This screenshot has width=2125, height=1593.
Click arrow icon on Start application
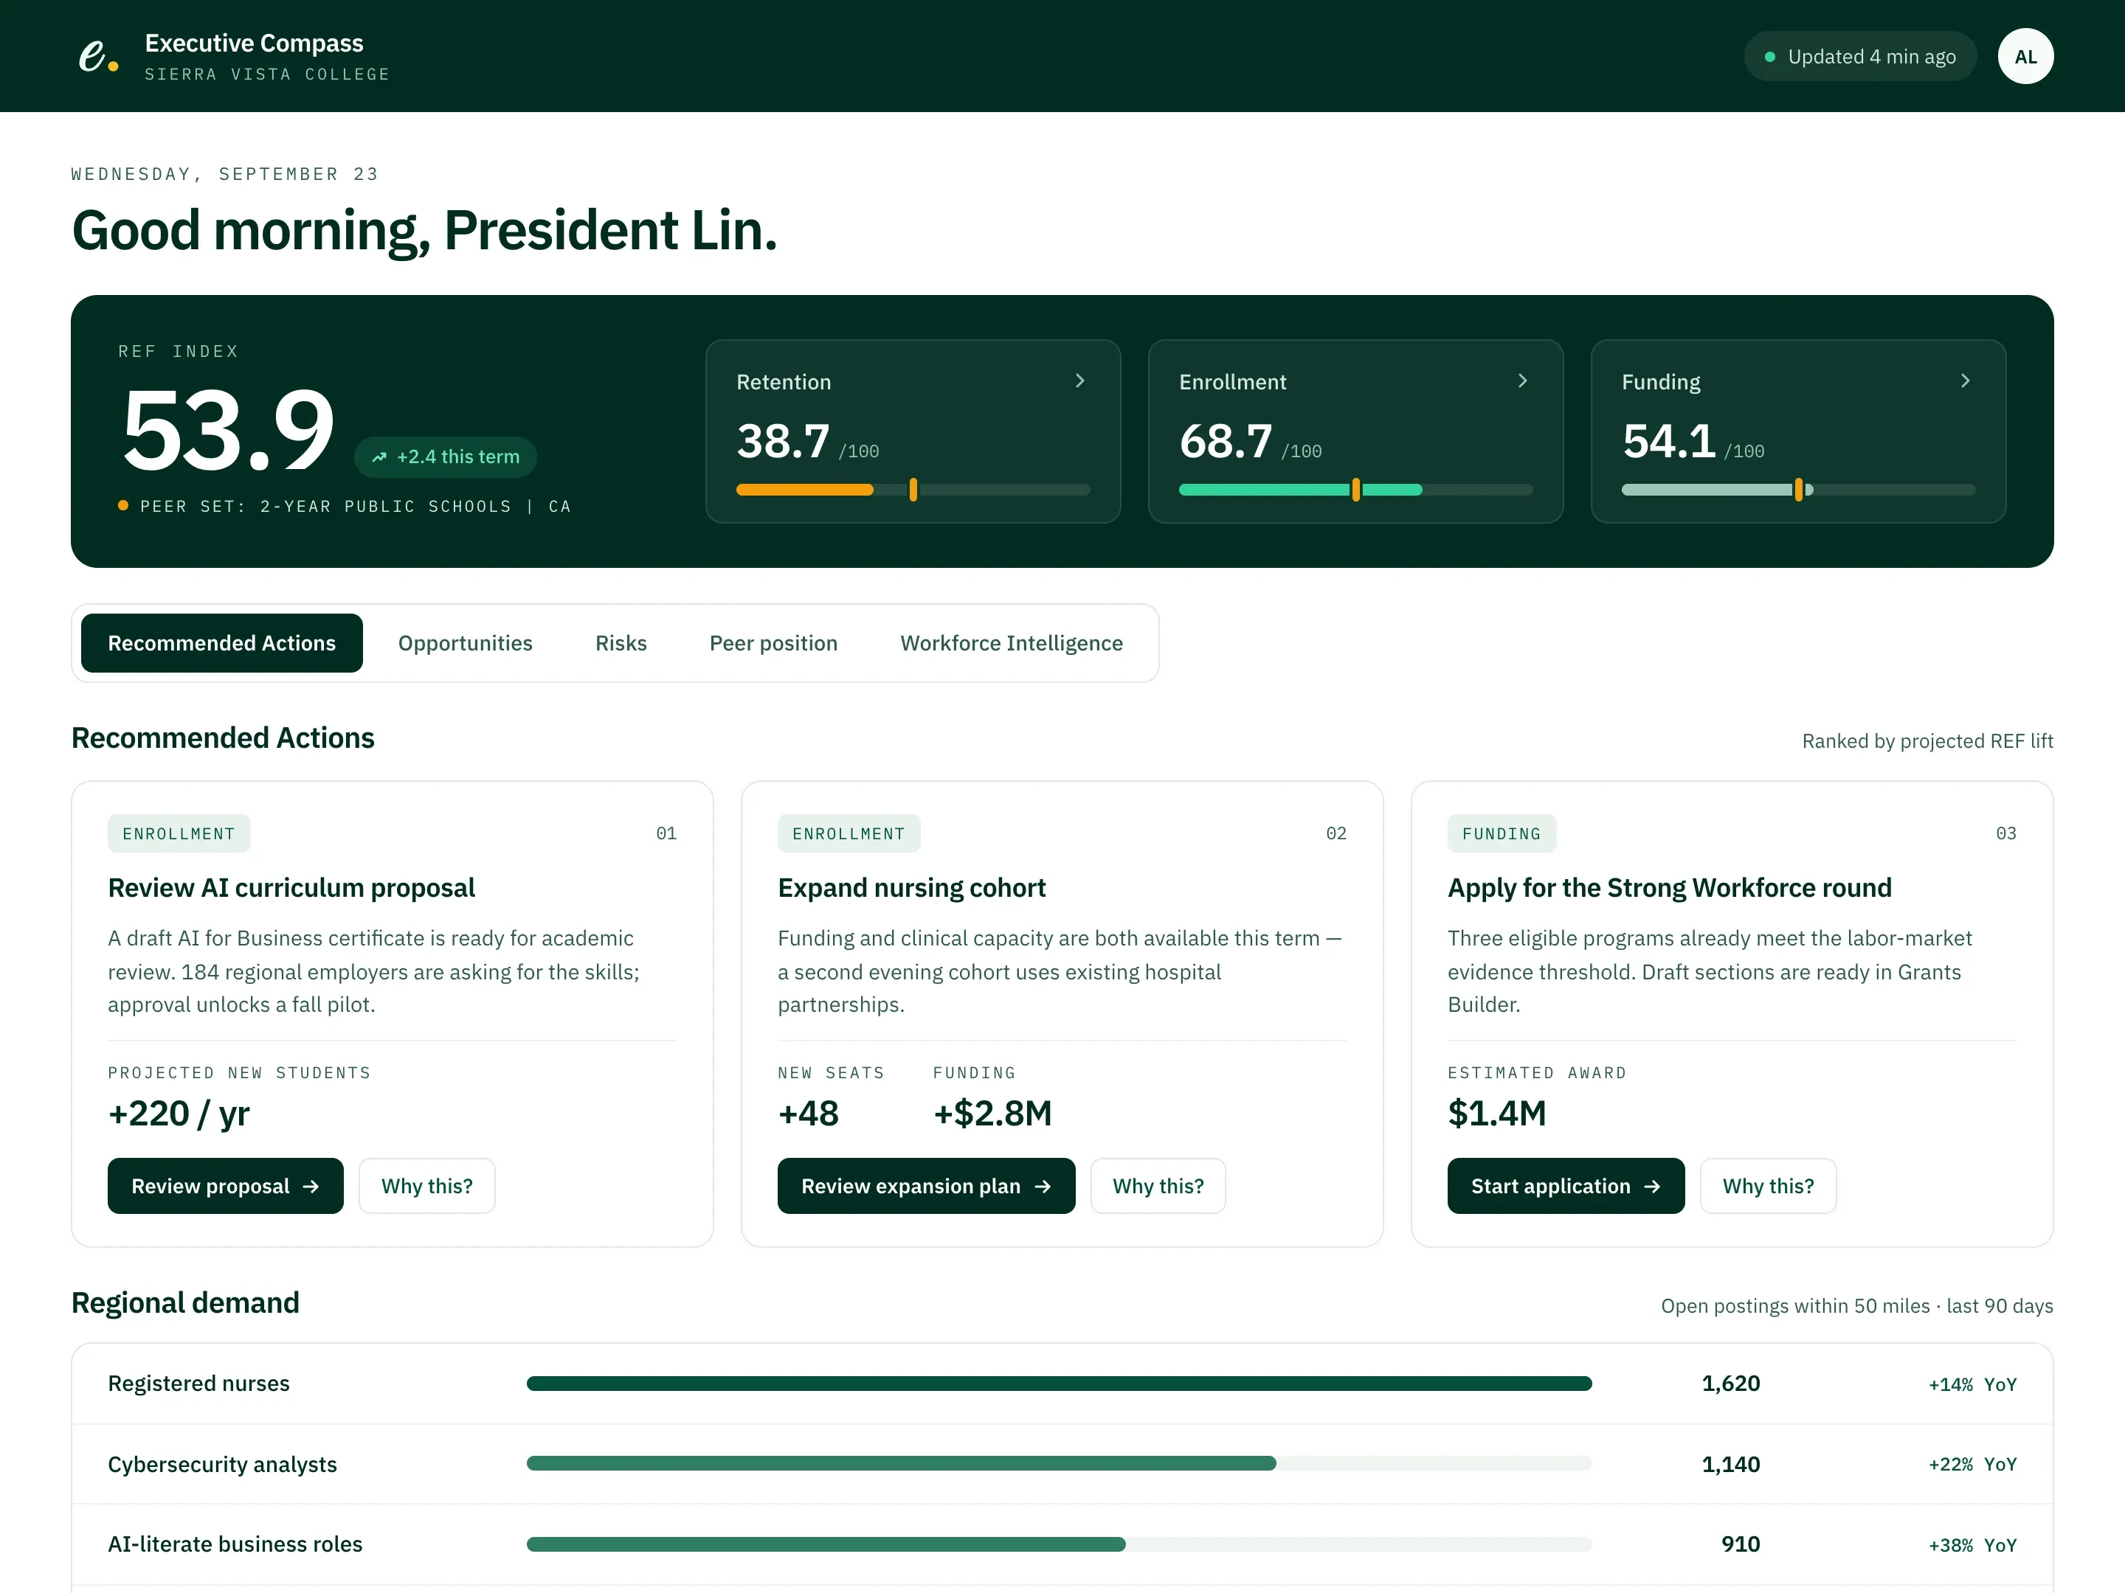click(1651, 1187)
